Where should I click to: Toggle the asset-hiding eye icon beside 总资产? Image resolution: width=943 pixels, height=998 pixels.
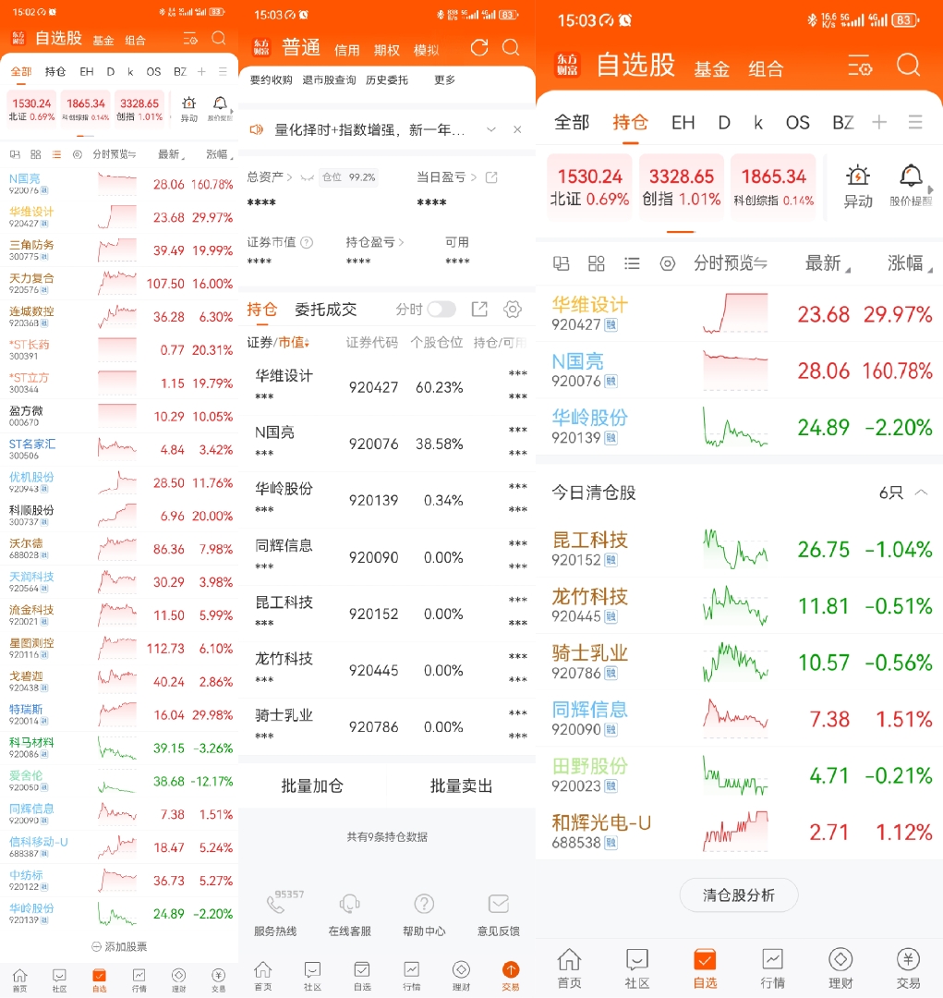coord(307,177)
